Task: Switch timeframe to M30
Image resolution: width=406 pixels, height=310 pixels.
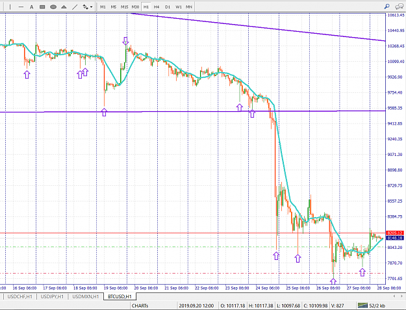Action: pyautogui.click(x=135, y=6)
